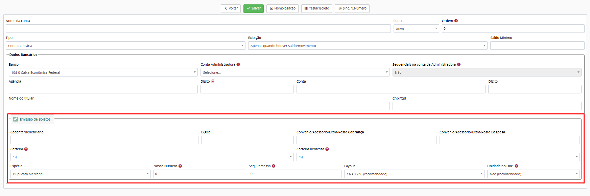Focus the Nome da conta input field
Viewport: 590px width, 196px height.
198,29
